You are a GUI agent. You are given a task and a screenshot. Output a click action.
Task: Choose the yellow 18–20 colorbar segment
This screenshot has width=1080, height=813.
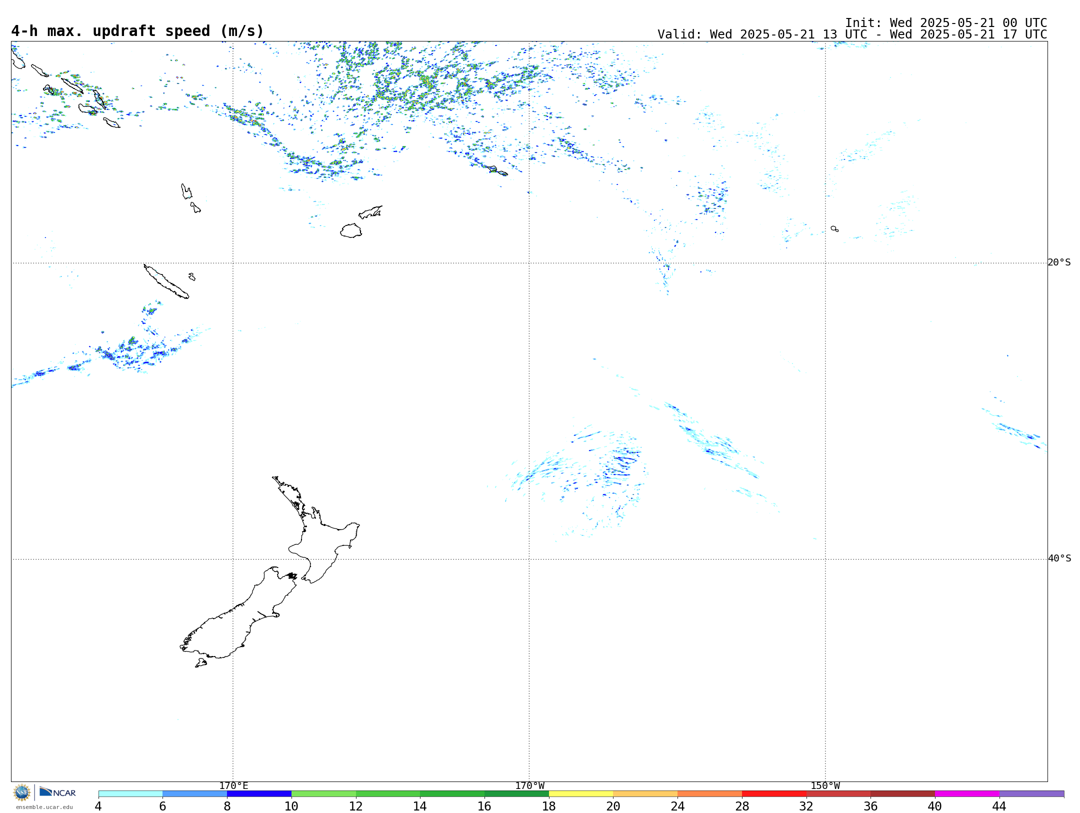[x=581, y=794]
